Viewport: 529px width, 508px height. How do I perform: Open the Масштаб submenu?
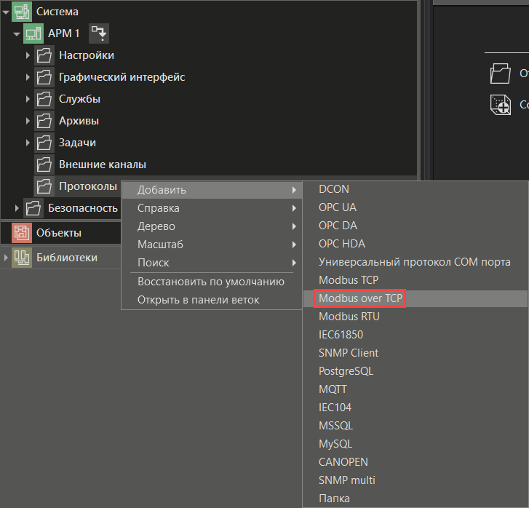tap(212, 245)
